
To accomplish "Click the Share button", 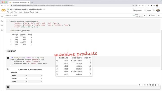I will click(148, 10).
